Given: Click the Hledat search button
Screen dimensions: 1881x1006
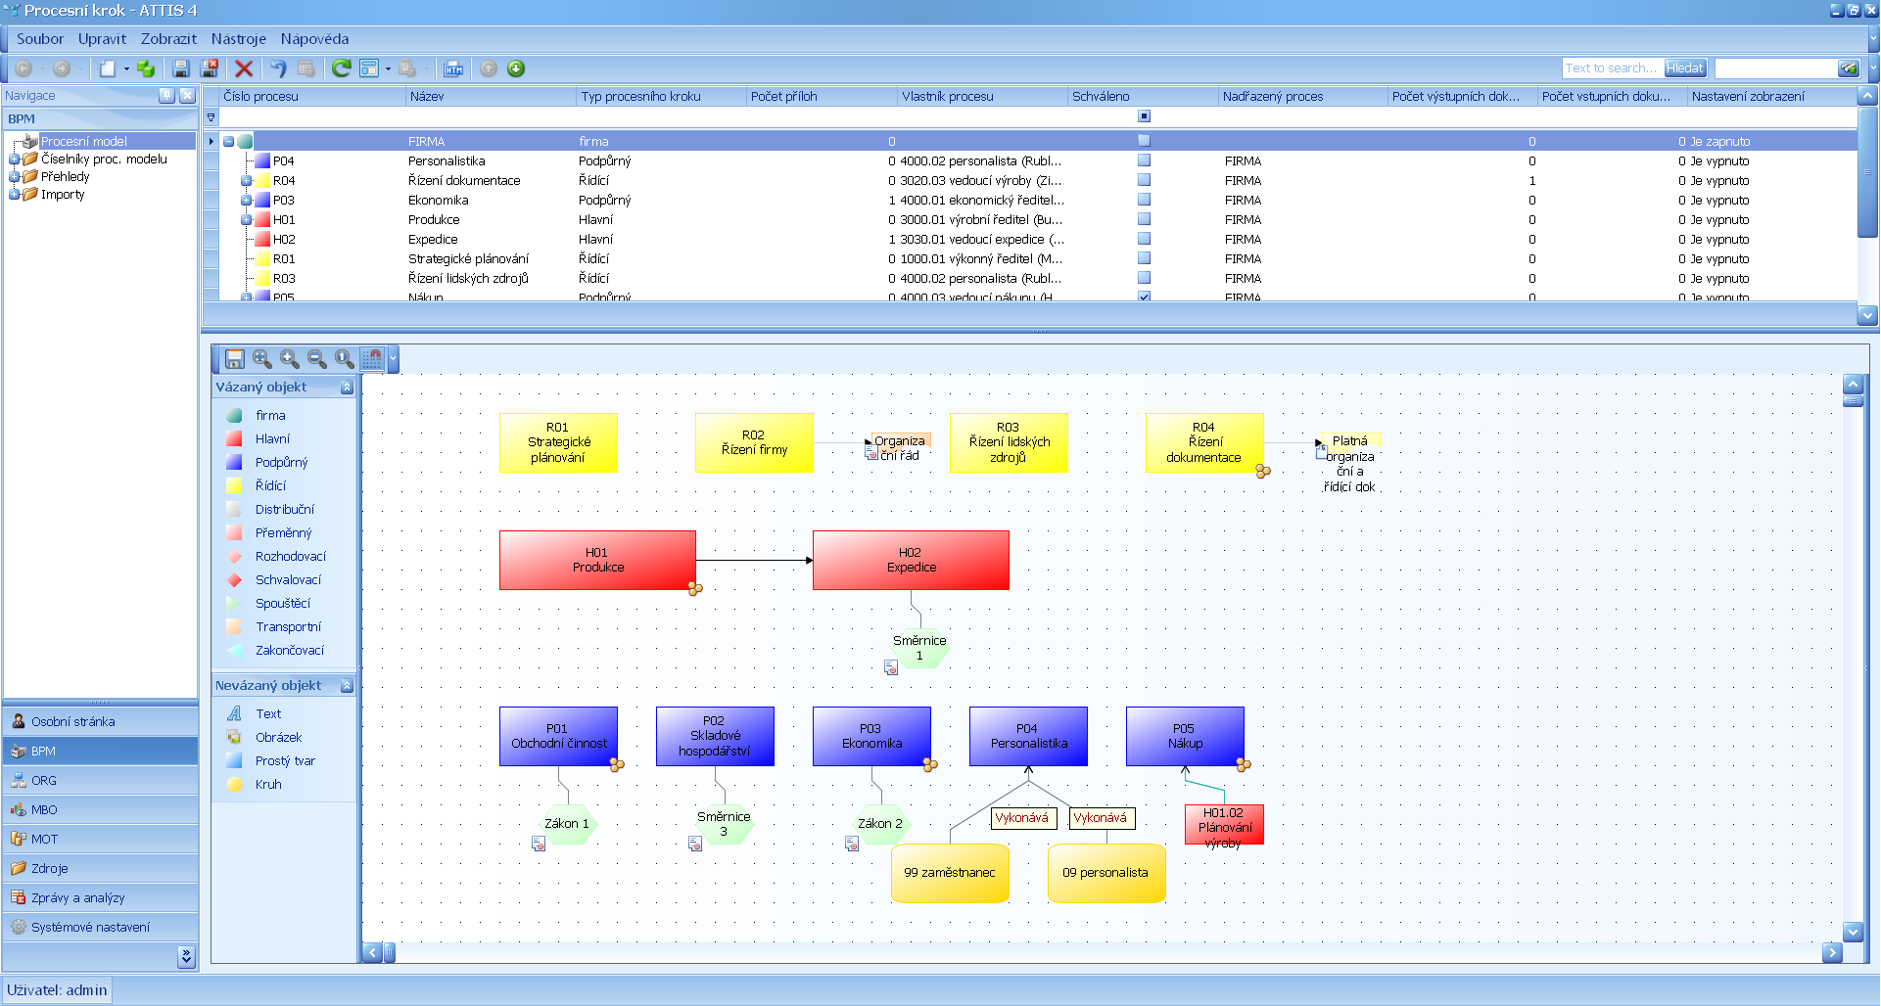Looking at the screenshot, I should point(1684,68).
